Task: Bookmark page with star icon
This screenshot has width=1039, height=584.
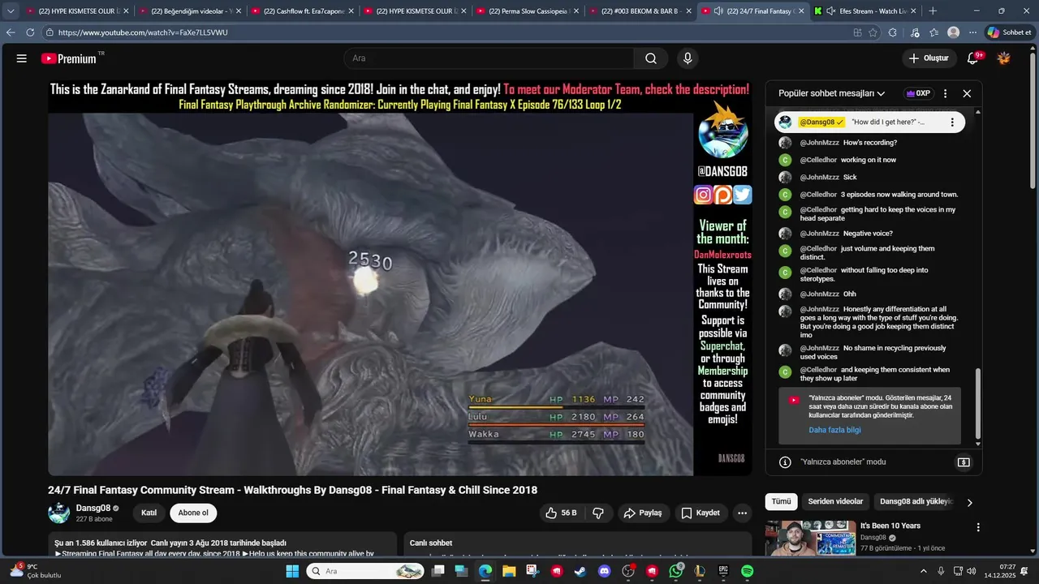Action: (x=873, y=32)
